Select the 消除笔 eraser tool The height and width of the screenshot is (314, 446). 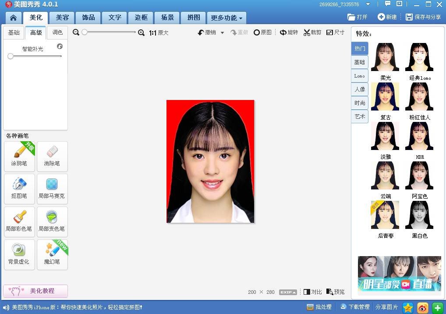click(52, 156)
